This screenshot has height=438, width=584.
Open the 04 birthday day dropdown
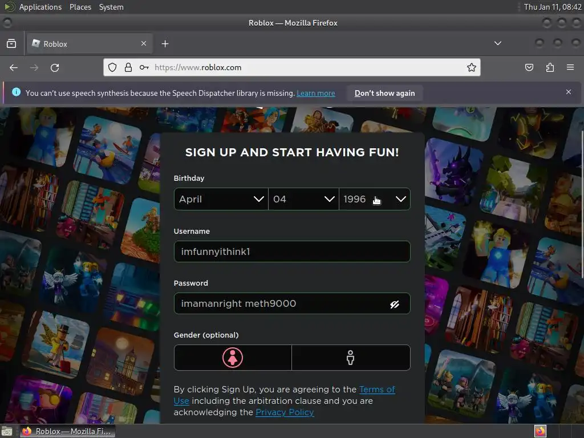[303, 199]
